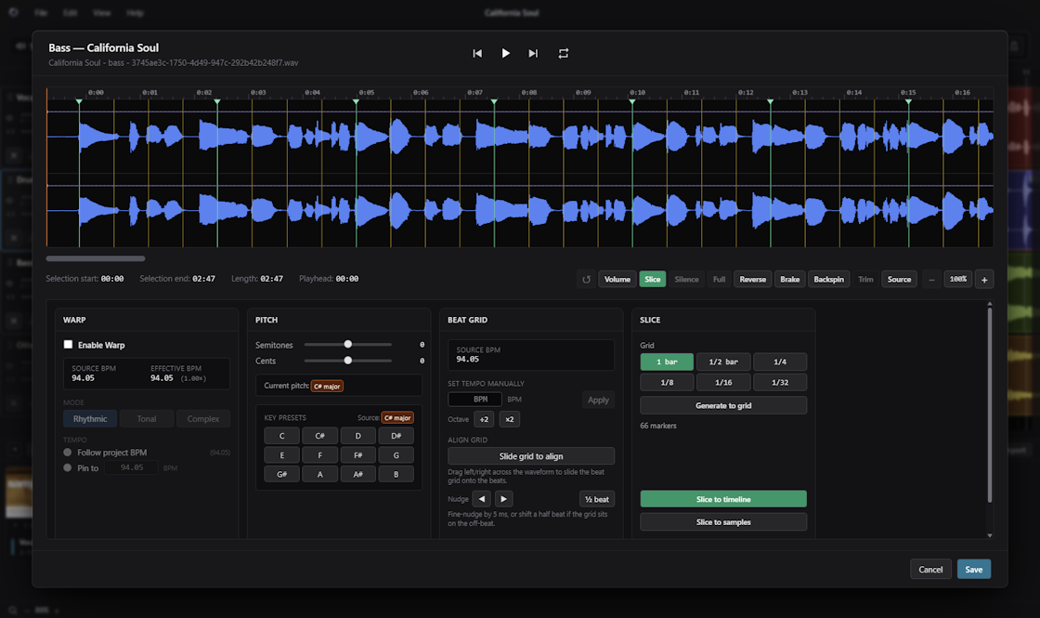1040x618 pixels.
Task: Set slice grid to 1/16
Action: (x=723, y=382)
